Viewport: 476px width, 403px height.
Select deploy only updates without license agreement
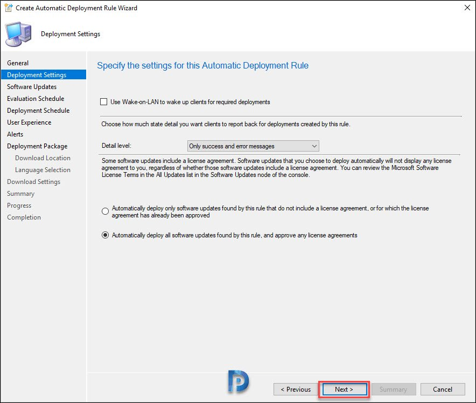(106, 211)
